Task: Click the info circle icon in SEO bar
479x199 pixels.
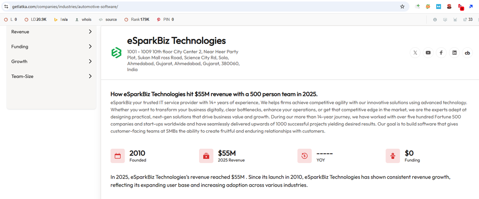Action: click(x=435, y=20)
